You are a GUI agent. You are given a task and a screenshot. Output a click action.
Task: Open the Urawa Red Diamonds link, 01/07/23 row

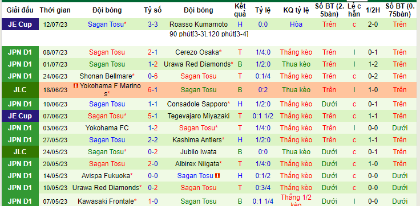197,64
